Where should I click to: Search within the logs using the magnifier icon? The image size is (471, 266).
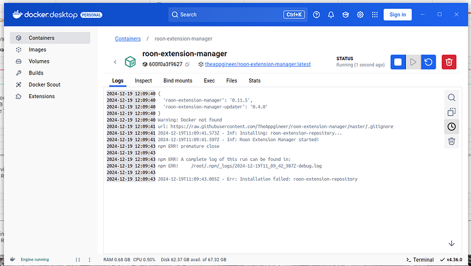[x=451, y=98]
